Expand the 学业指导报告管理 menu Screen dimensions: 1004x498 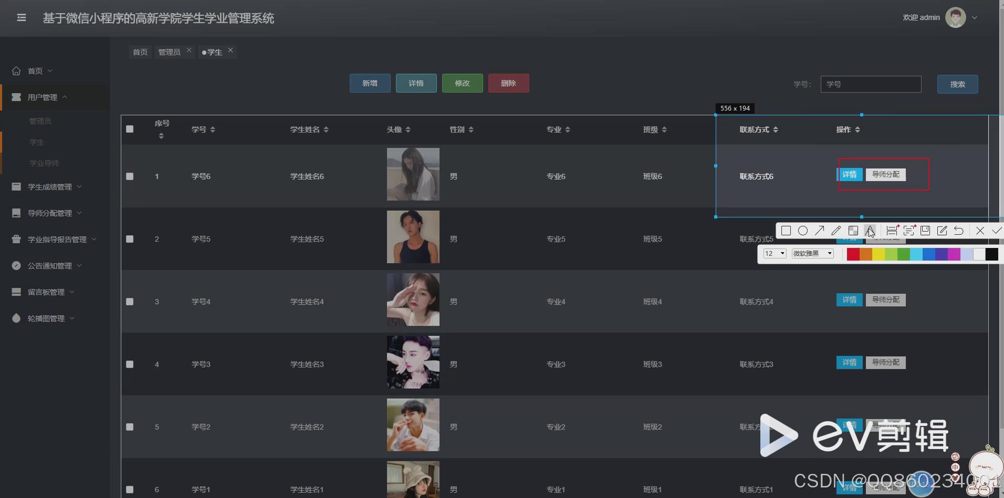coord(94,239)
